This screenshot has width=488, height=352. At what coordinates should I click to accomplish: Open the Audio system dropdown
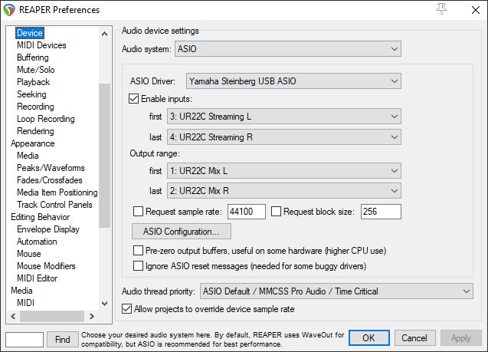(288, 49)
